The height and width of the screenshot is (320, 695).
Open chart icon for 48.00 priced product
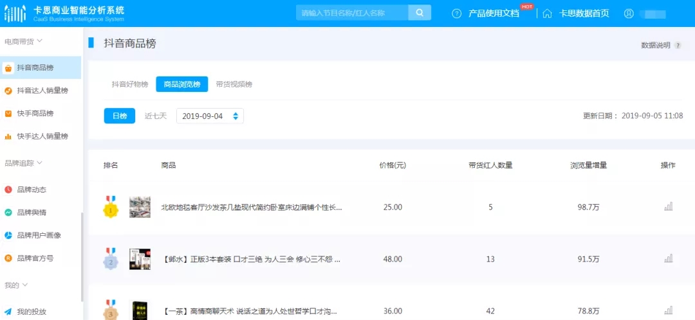click(x=668, y=259)
